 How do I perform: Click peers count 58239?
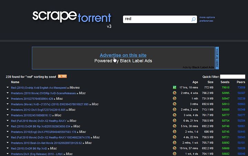(241, 99)
